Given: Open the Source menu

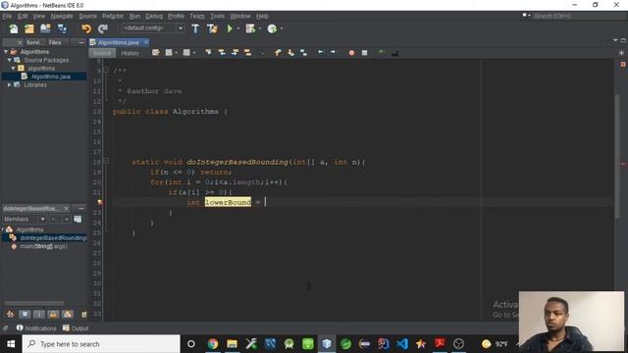Looking at the screenshot, I should (87, 16).
